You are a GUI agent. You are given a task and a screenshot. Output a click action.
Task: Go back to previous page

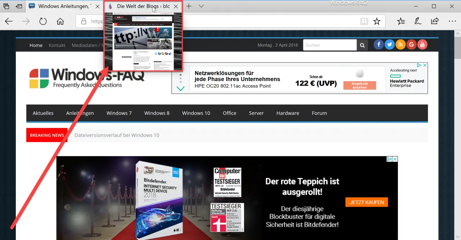(9, 21)
